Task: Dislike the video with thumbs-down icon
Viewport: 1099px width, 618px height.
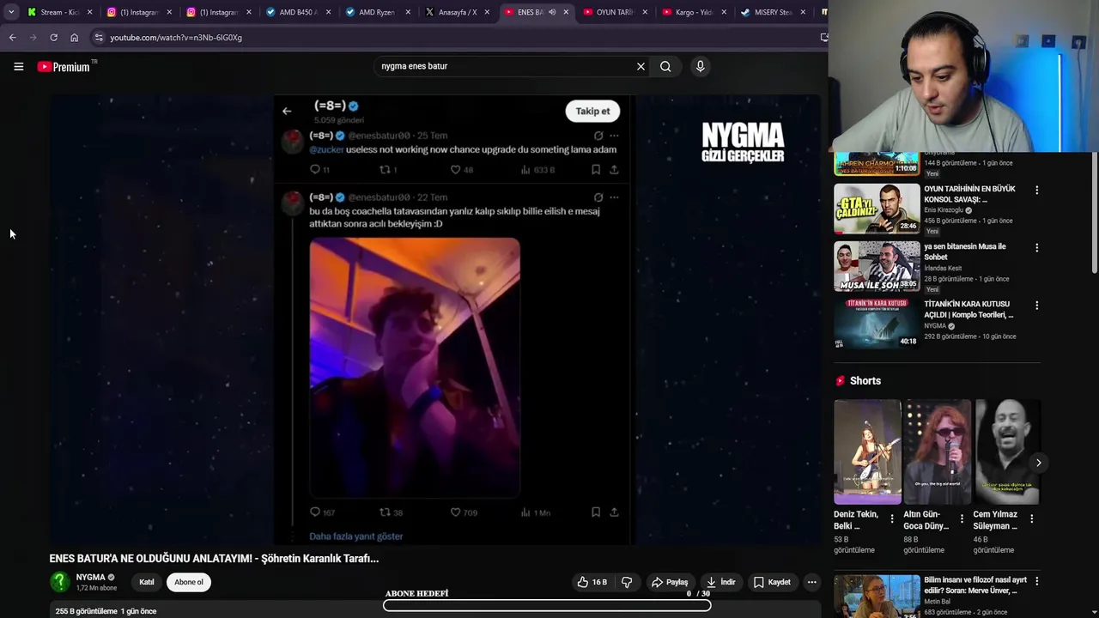Action: point(627,582)
